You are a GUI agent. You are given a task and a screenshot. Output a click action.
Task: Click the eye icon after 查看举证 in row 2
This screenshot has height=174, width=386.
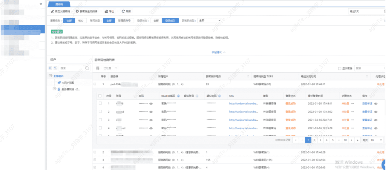[376, 112]
